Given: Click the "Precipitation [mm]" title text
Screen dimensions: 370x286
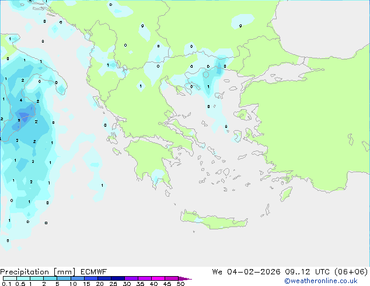Looking at the screenshot, I should [x=38, y=272].
